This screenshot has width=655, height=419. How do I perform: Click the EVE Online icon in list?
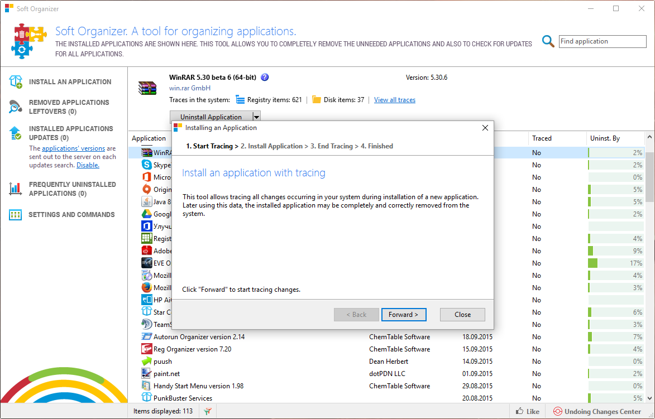pyautogui.click(x=147, y=263)
